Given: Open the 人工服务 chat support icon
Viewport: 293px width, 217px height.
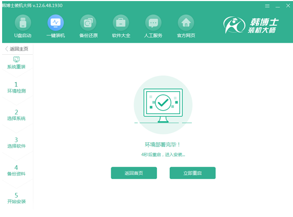Looking at the screenshot, I should pyautogui.click(x=153, y=23).
